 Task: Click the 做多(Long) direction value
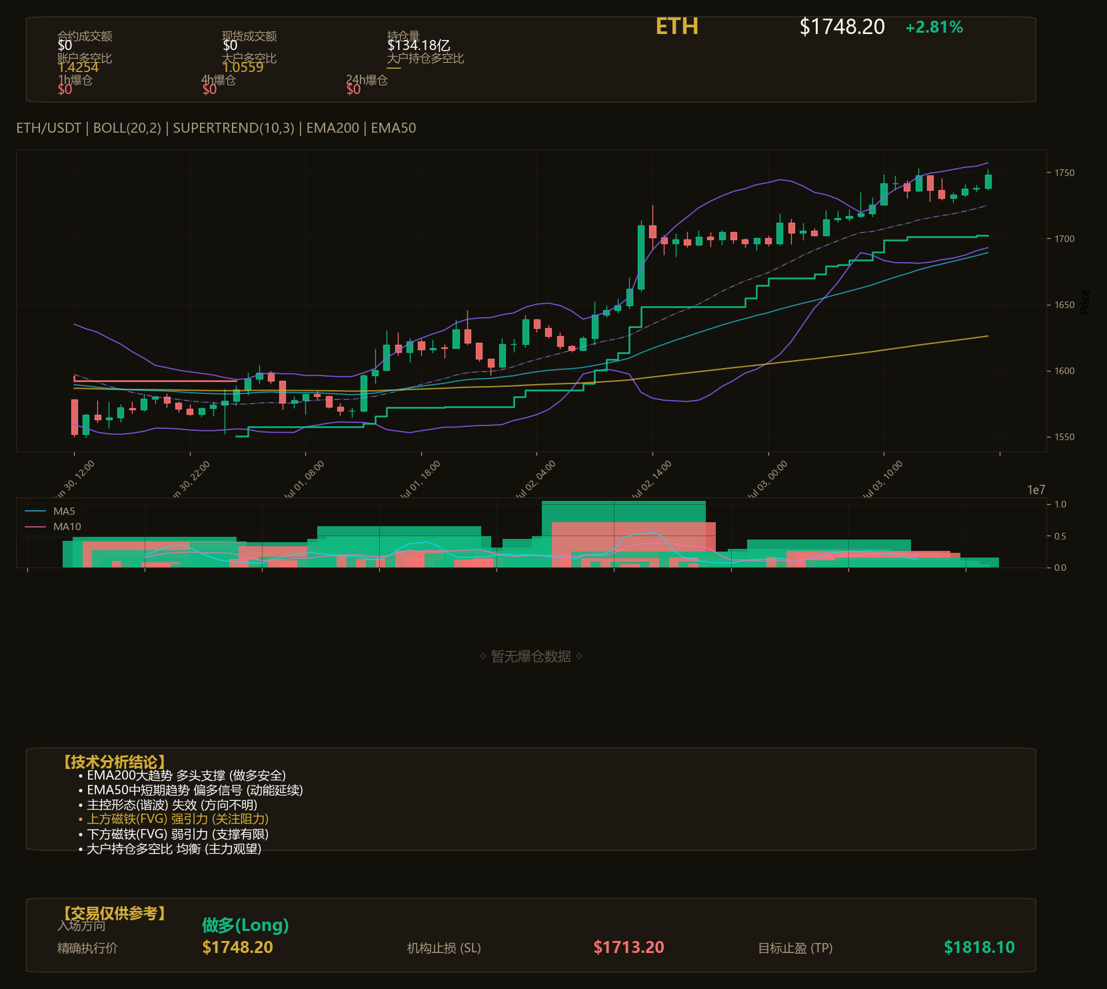[x=245, y=926]
